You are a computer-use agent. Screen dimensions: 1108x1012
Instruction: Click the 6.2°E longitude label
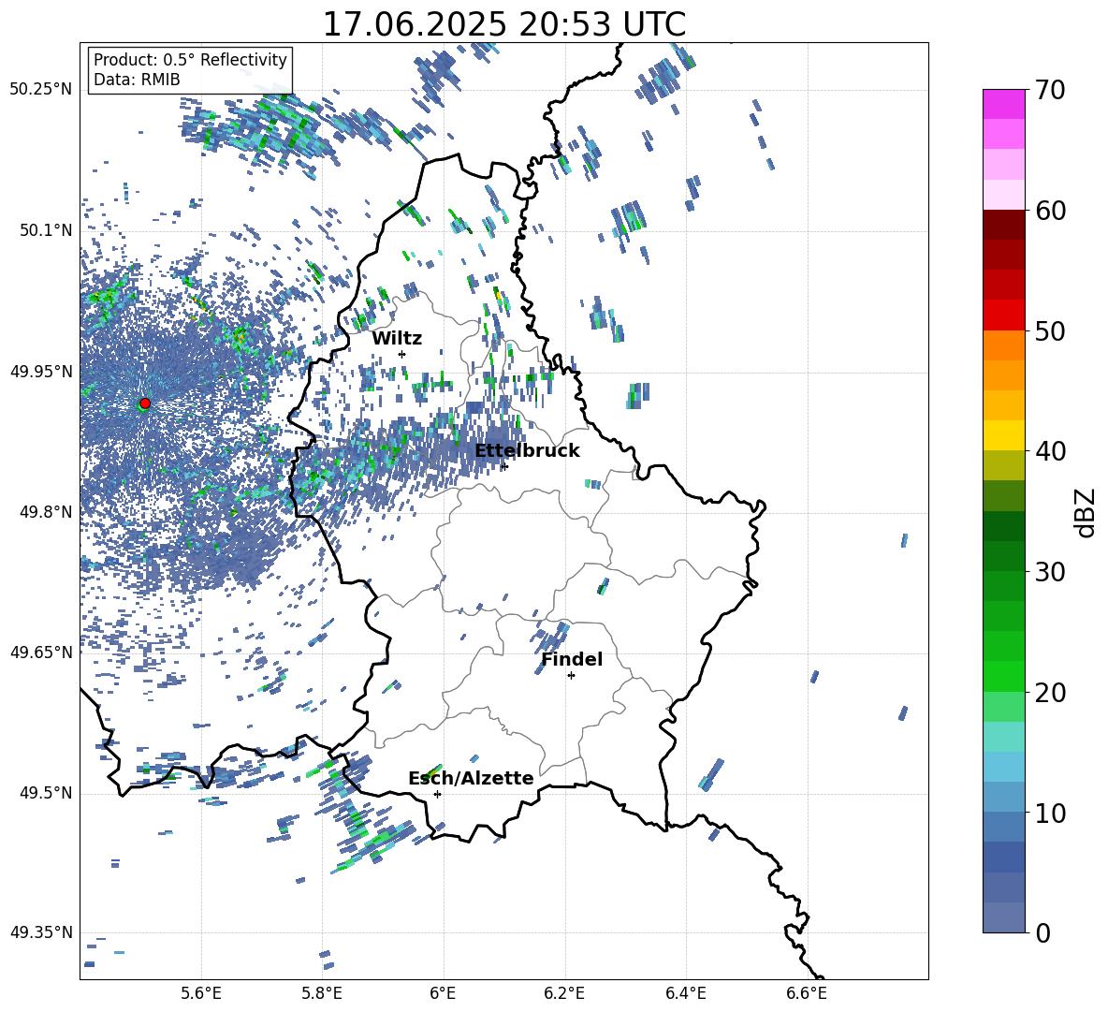click(564, 993)
